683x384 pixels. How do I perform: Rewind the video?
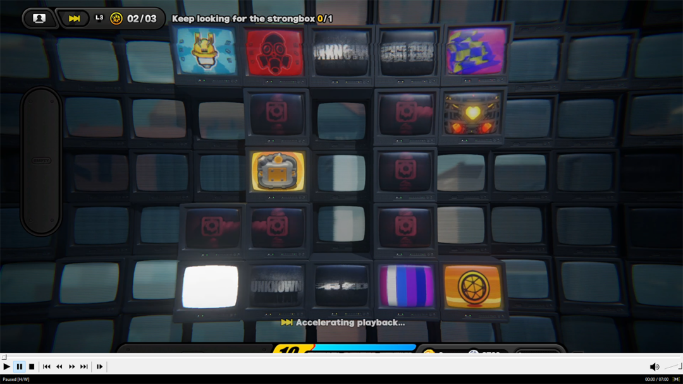[59, 366]
